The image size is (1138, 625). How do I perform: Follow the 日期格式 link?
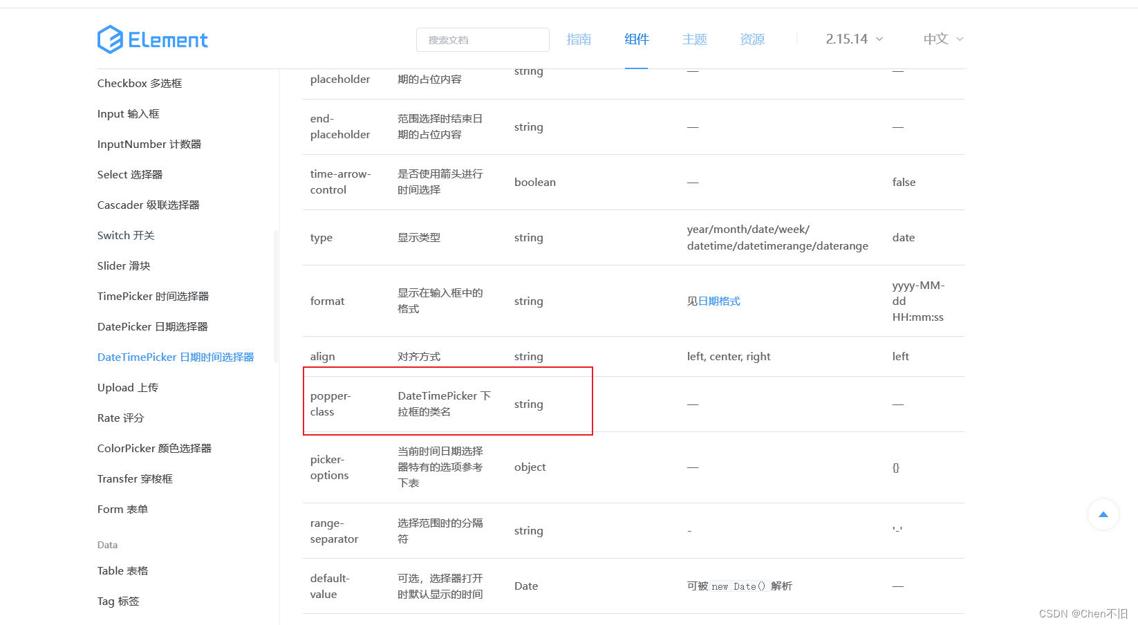click(x=719, y=301)
